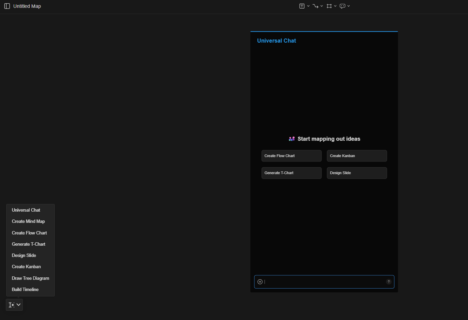
Task: Click the Generate T-Chart suggestion button
Action: point(291,173)
